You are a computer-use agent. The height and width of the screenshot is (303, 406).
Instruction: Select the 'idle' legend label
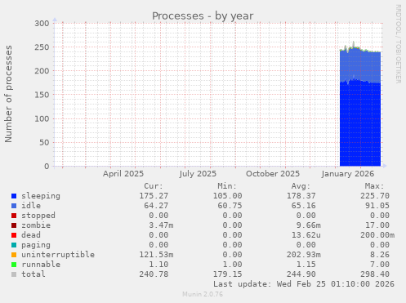point(31,206)
